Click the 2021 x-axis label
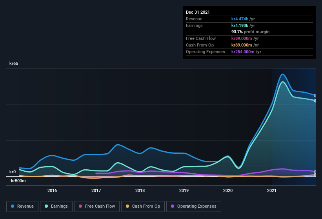The image size is (322, 219). click(x=272, y=191)
